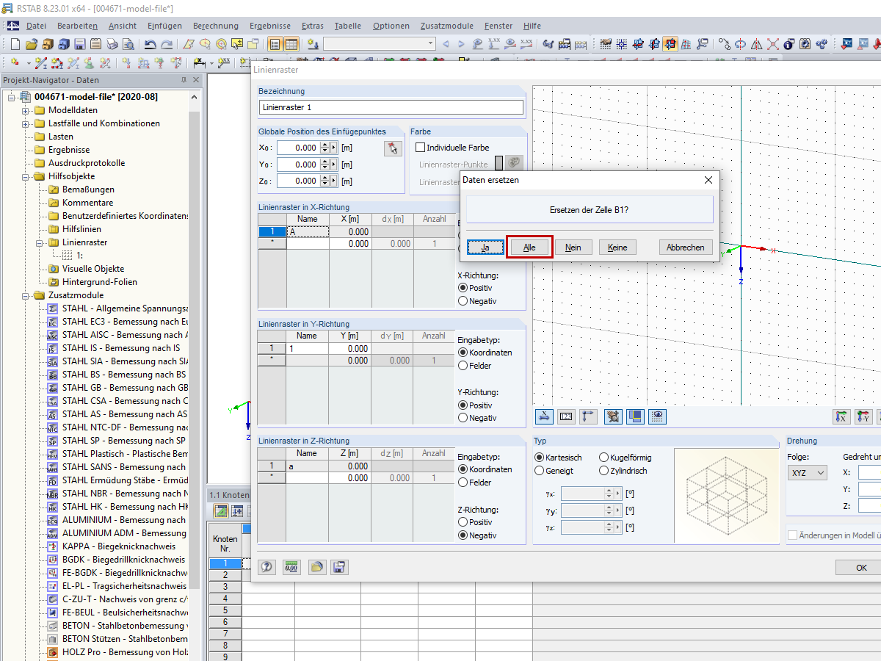Enable the Individuelle Farbe checkbox
Image resolution: width=881 pixels, height=661 pixels.
[x=420, y=148]
